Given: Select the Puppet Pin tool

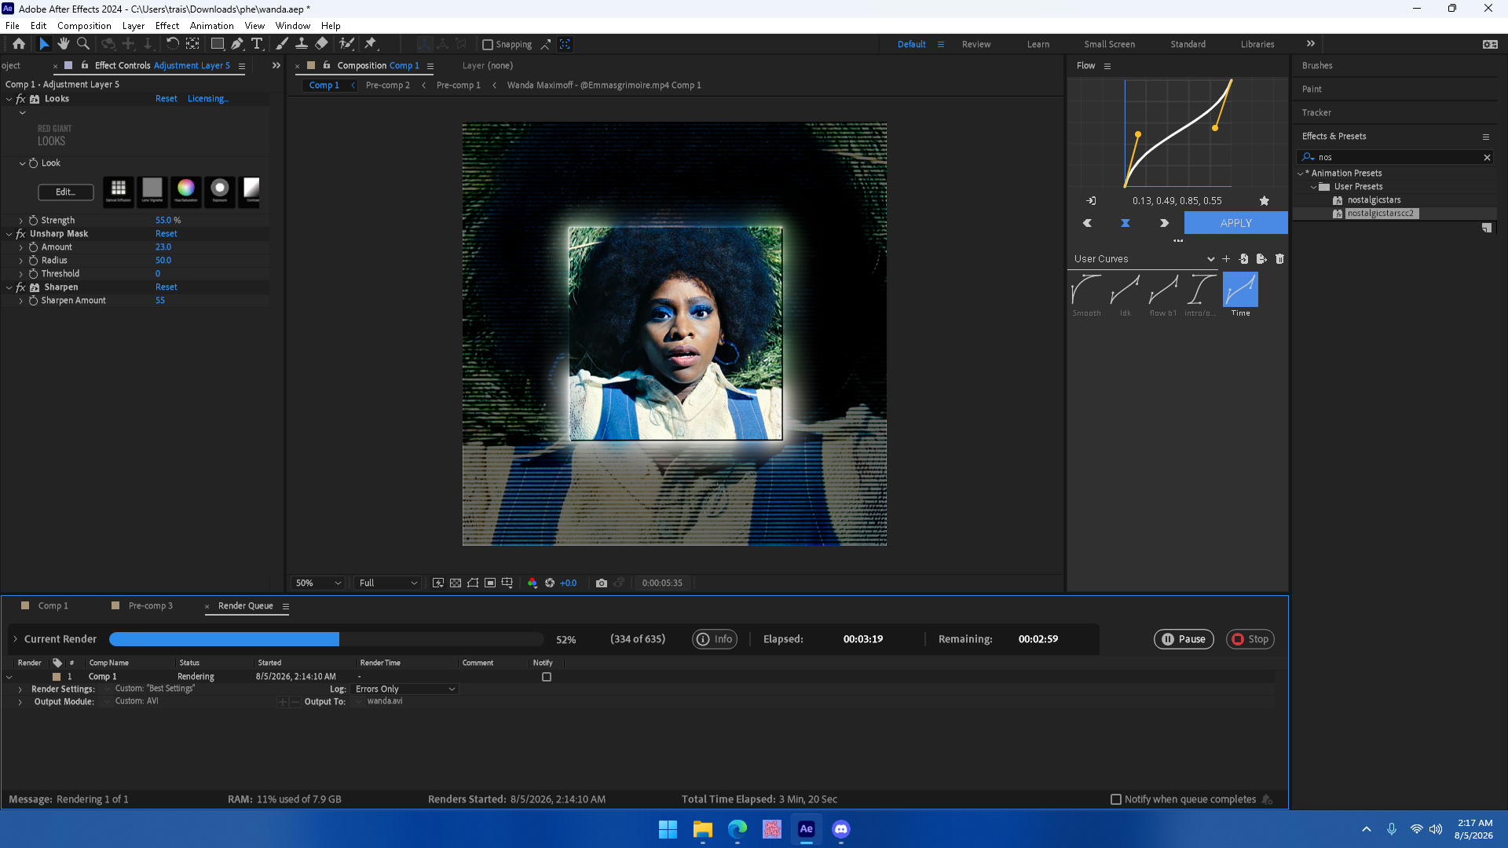Looking at the screenshot, I should click(371, 44).
